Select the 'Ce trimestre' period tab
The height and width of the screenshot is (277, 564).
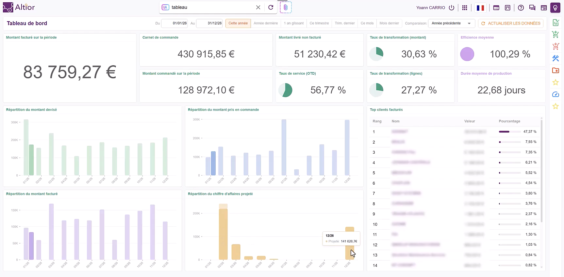319,23
